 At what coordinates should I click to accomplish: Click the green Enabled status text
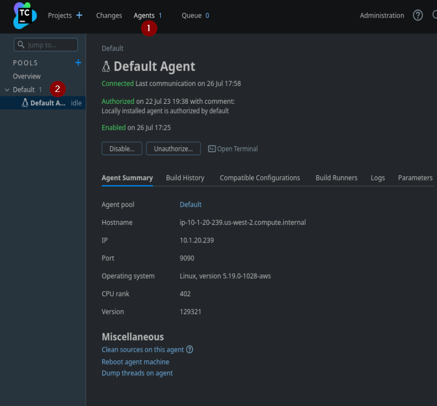[x=114, y=127]
